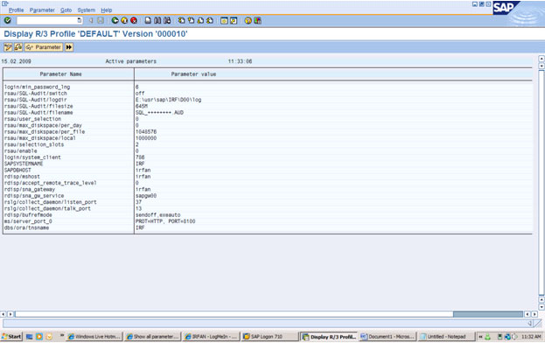Screen dimensions: 545x343
Task: Select SAPDBHOST parameter name
Action: (x=17, y=170)
